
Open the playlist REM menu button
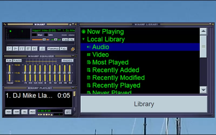click(x=16, y=112)
